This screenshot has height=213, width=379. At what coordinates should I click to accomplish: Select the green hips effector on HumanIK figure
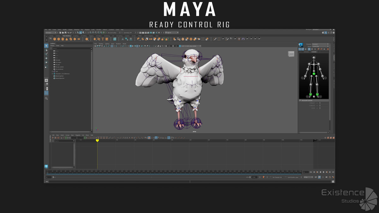tap(314, 74)
